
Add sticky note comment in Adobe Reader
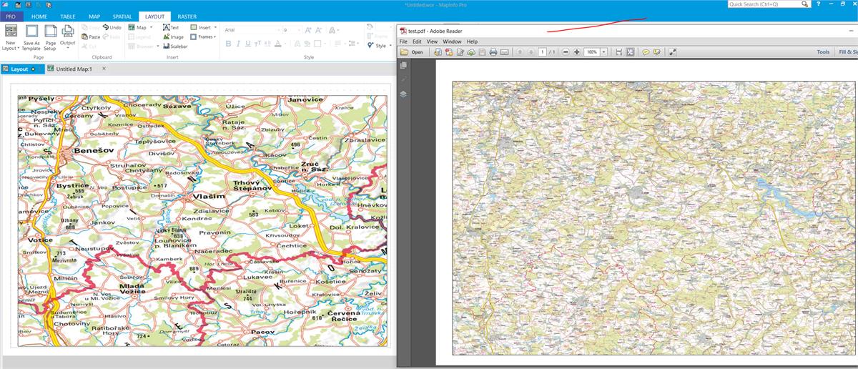[646, 52]
